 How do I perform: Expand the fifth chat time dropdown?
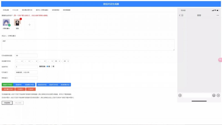point(50,61)
